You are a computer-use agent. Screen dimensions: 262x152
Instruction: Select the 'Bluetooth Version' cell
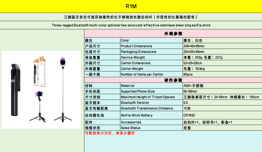pyautogui.click(x=151, y=103)
